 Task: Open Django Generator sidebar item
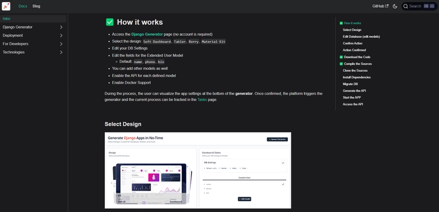[x=18, y=27]
